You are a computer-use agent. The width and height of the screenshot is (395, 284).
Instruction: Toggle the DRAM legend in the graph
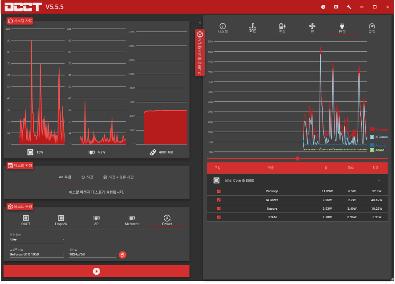pyautogui.click(x=377, y=150)
